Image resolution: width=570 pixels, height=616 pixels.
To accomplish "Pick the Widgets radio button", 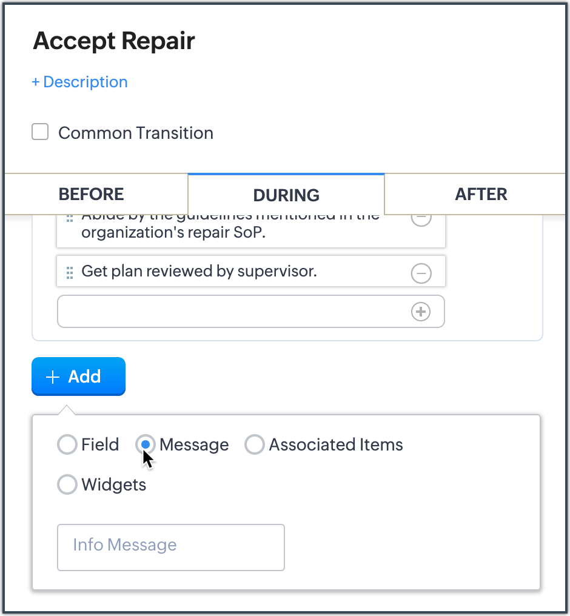I will coord(67,485).
